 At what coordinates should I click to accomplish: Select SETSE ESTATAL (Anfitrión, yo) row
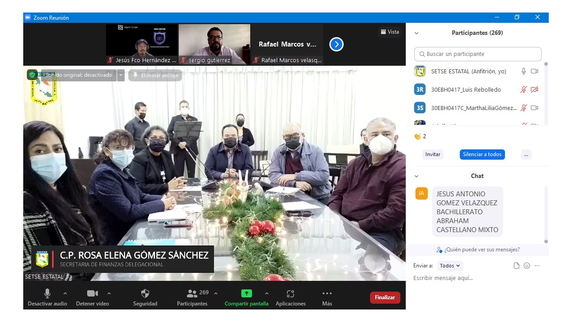pos(478,71)
